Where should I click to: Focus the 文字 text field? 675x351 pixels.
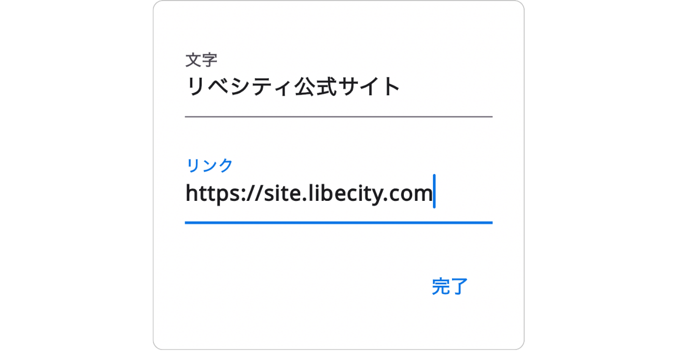click(339, 86)
